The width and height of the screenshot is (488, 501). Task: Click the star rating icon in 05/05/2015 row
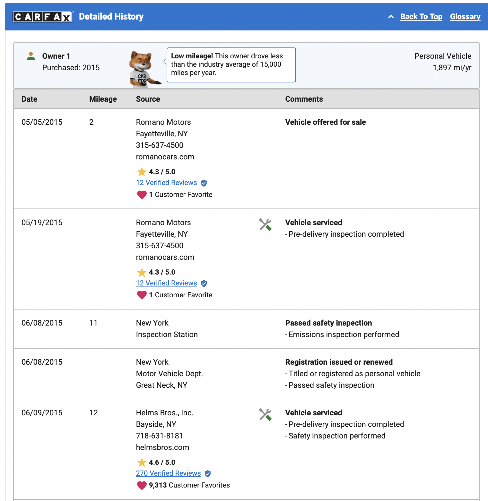pos(142,172)
